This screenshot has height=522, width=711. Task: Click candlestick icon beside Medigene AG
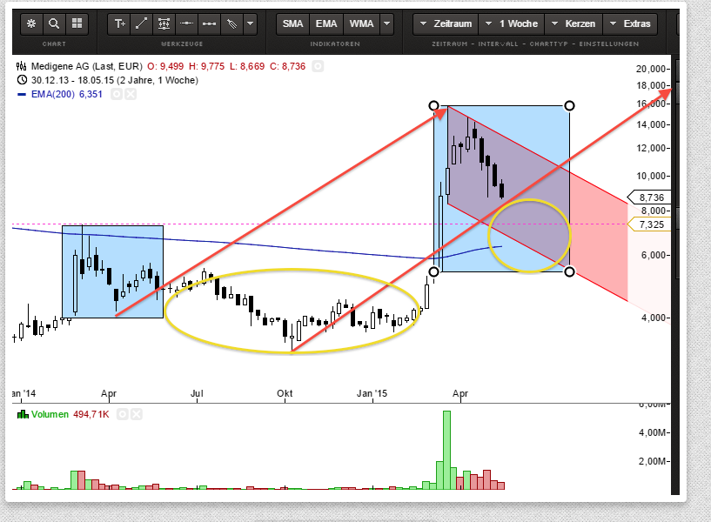pyautogui.click(x=21, y=66)
